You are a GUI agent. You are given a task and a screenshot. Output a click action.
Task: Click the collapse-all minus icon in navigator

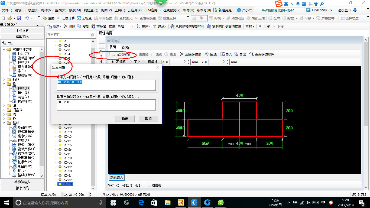point(10,43)
